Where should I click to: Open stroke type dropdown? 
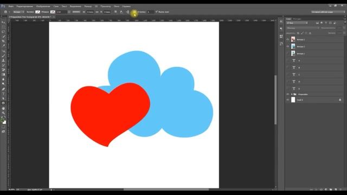76,12
